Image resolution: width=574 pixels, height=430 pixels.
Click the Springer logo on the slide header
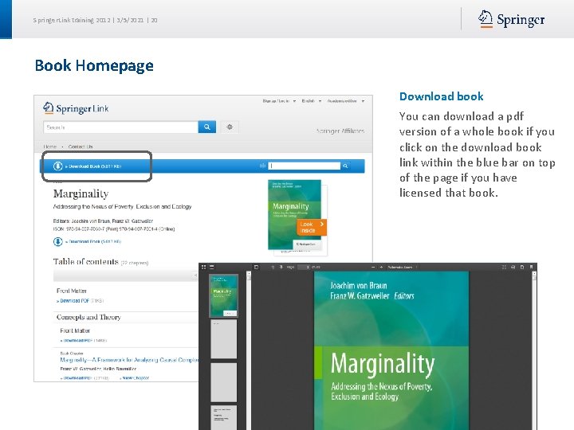(x=511, y=19)
